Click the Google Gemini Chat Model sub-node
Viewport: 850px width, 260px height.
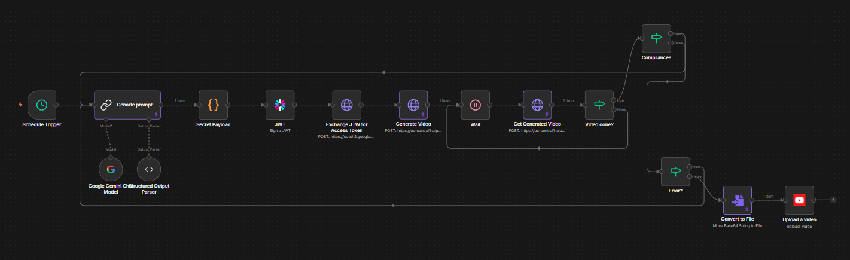click(x=111, y=169)
